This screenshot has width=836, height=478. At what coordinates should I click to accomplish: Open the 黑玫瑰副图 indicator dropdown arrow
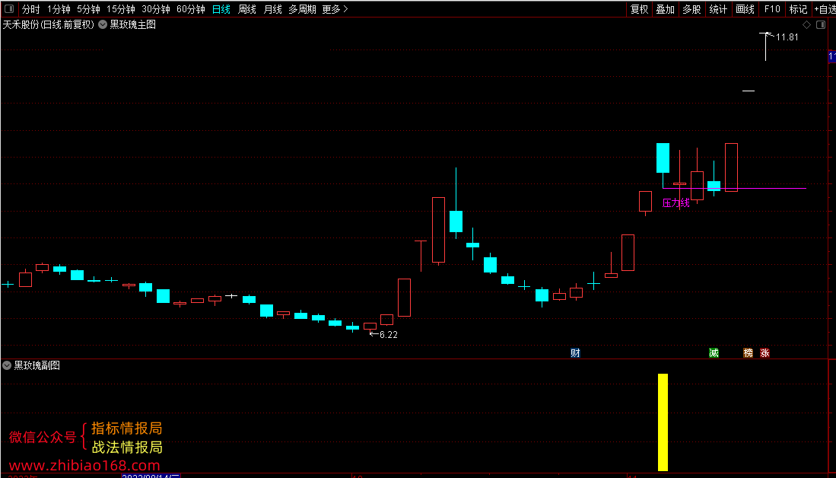tap(7, 365)
